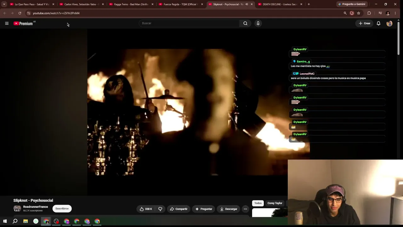This screenshot has height=227, width=403.
Task: Click the Descargar download button
Action: coord(229,209)
